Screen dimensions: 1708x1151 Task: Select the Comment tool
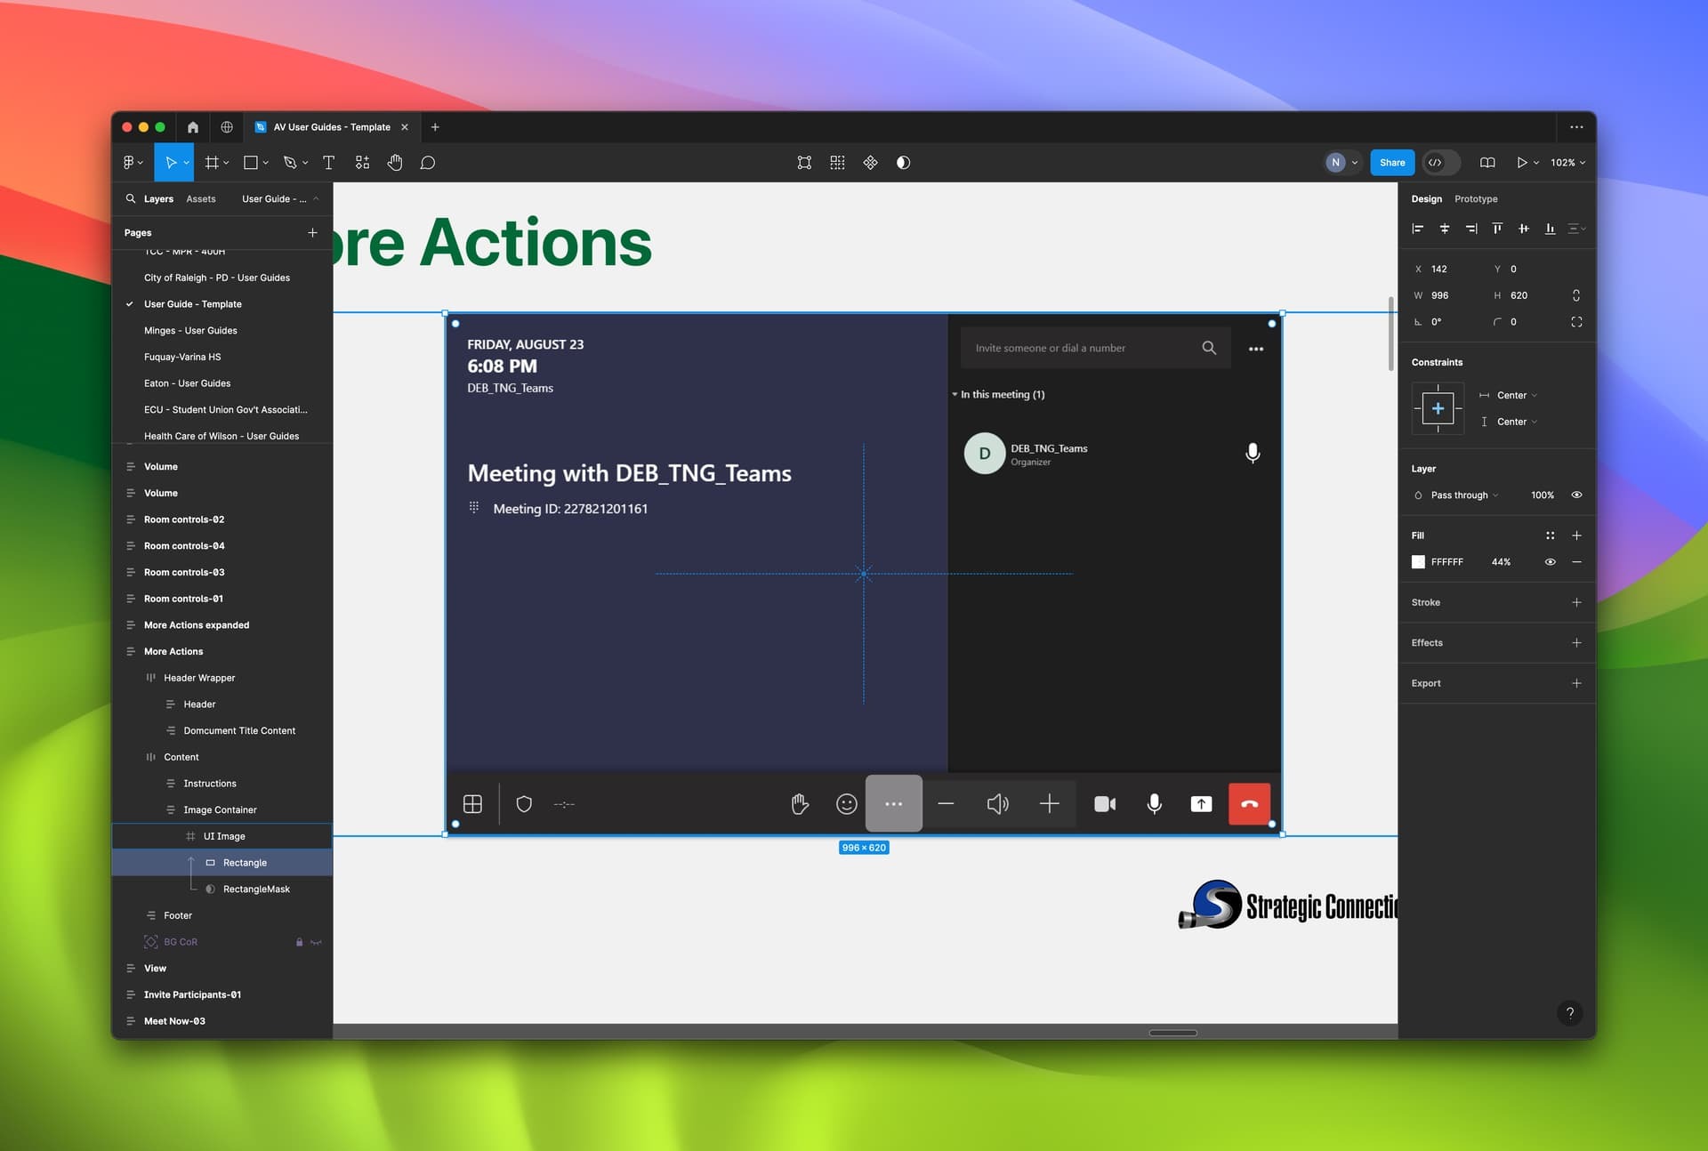tap(428, 163)
